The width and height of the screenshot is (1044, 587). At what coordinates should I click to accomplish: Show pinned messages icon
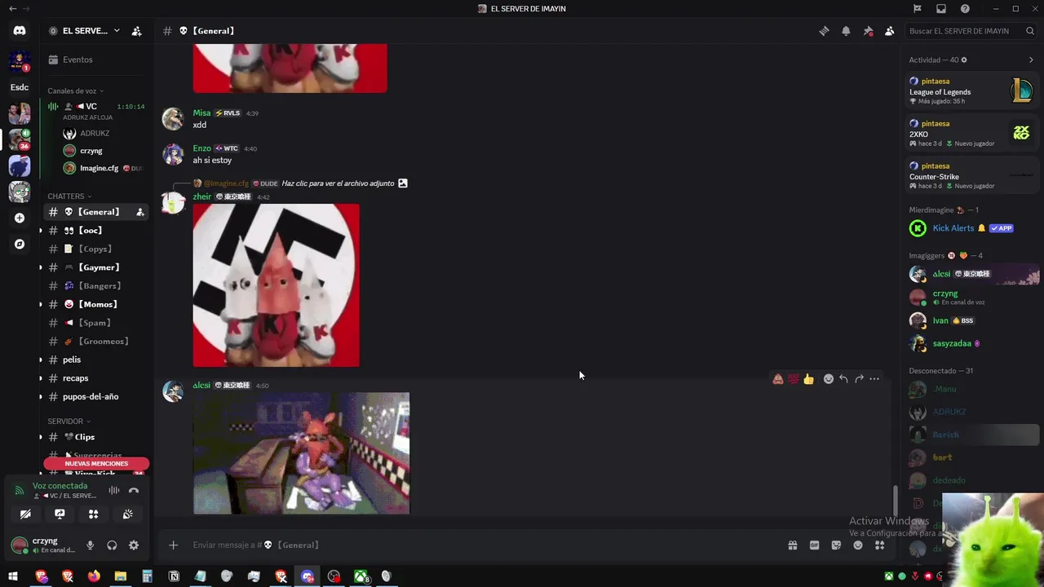click(868, 31)
